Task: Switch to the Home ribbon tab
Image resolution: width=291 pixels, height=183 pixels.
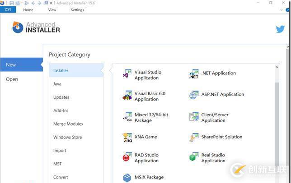Action: pyautogui.click(x=28, y=10)
